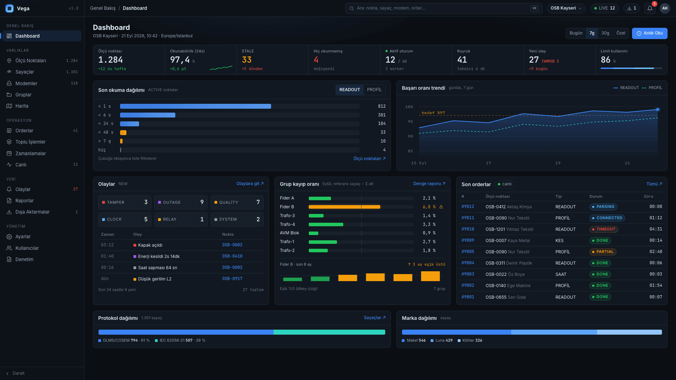Open Gruplar folder icon in sidebar
This screenshot has width=676, height=380.
pos(9,95)
